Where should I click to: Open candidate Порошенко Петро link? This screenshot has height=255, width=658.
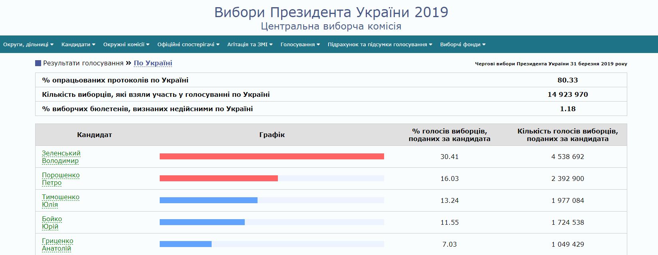click(x=61, y=179)
